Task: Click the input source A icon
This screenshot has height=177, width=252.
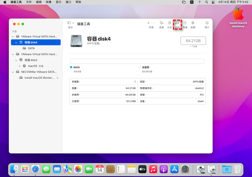Action: (x=192, y=2)
